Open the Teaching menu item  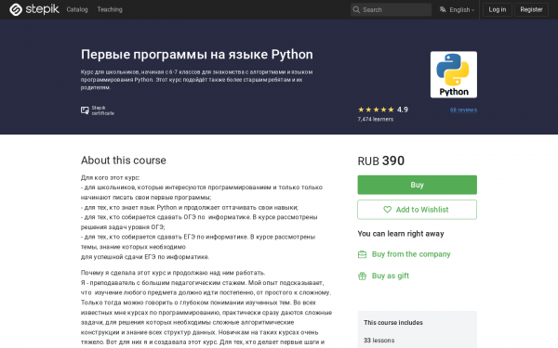110,9
